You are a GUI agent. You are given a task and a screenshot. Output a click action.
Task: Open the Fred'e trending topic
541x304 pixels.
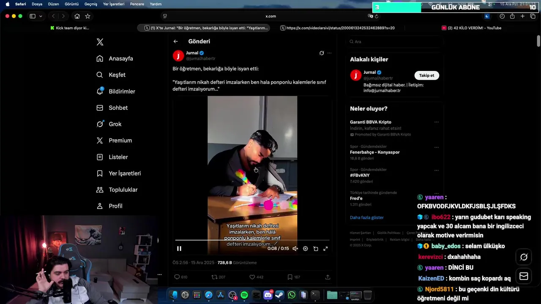(x=356, y=198)
